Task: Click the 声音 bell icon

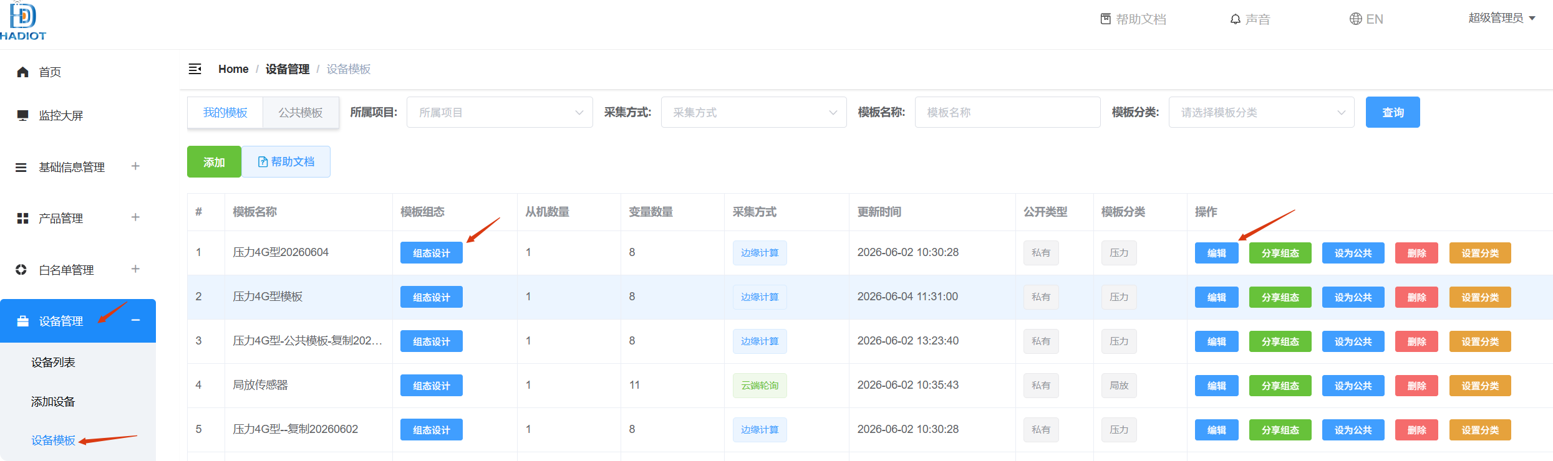Action: click(x=1235, y=19)
